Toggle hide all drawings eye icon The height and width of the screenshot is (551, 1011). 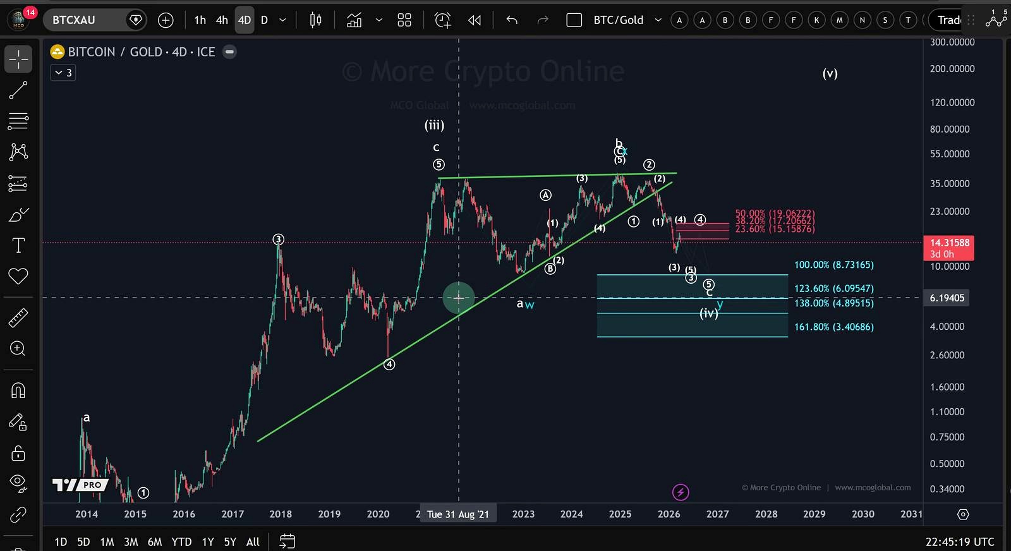[x=18, y=483]
